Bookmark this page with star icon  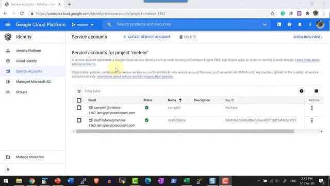(x=272, y=13)
